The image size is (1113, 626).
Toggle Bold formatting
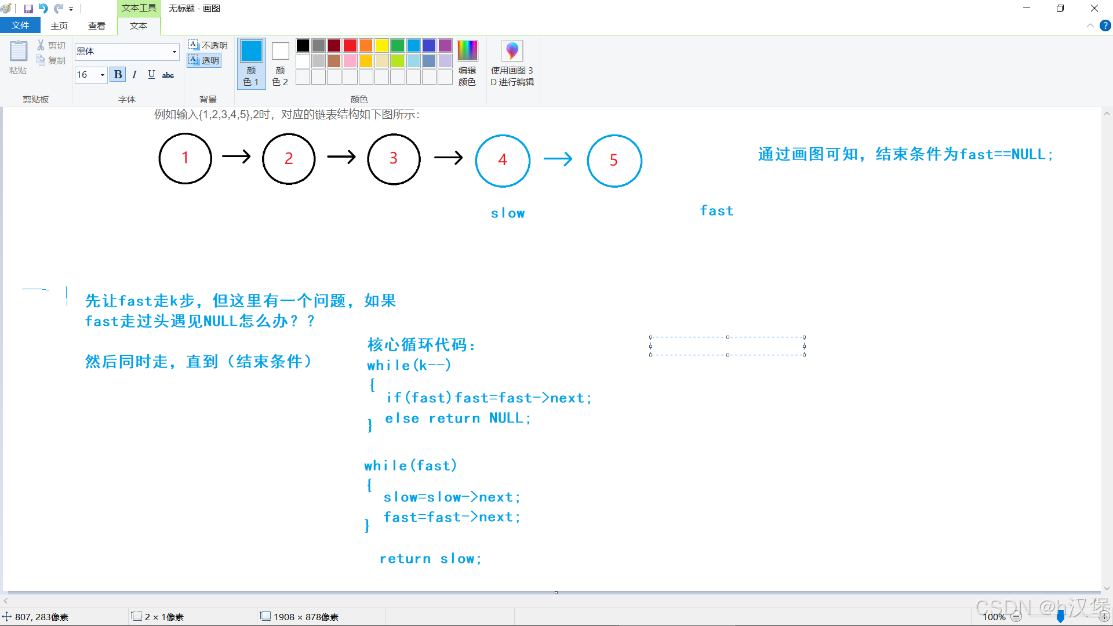(x=118, y=75)
